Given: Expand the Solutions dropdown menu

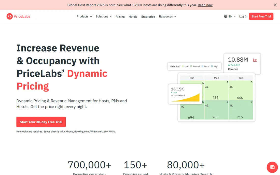Looking at the screenshot, I should [x=104, y=17].
